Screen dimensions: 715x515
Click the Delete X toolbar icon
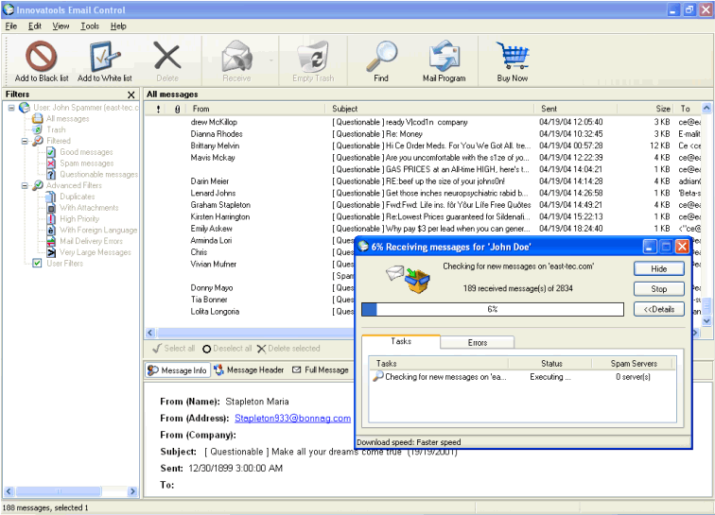click(x=167, y=56)
